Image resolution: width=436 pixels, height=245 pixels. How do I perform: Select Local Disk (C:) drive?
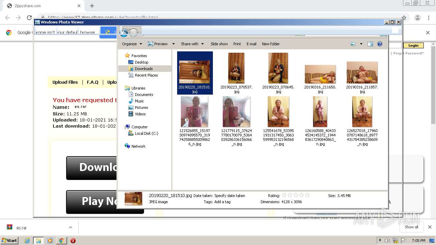[x=146, y=133]
